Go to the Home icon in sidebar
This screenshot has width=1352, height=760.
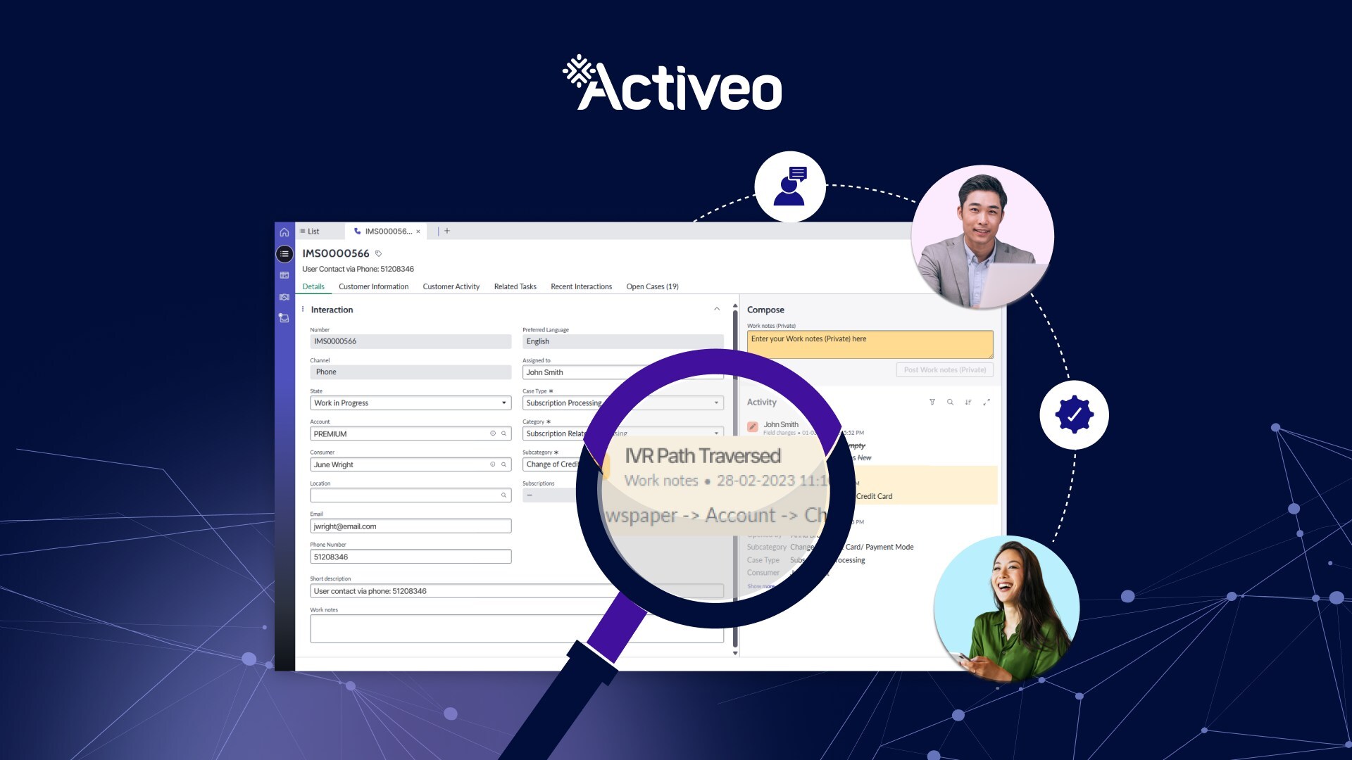(x=284, y=232)
